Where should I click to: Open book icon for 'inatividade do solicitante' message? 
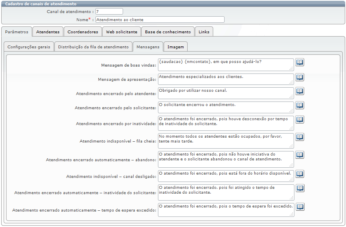[300, 188]
